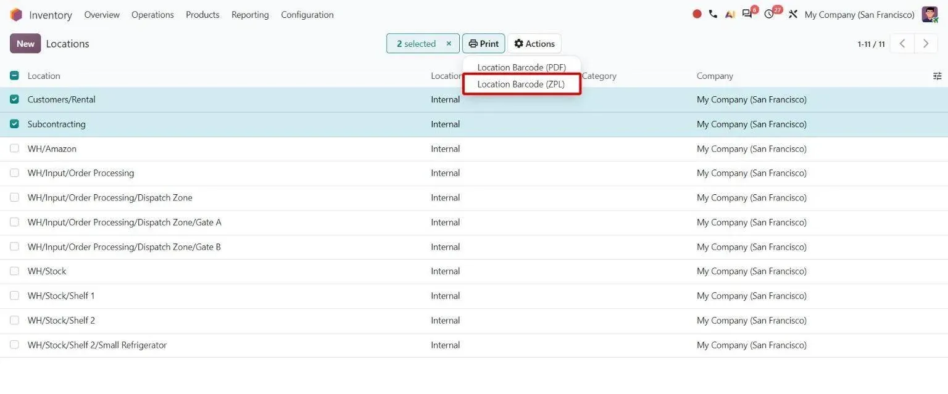948x394 pixels.
Task: Create a New location
Action: (x=25, y=44)
